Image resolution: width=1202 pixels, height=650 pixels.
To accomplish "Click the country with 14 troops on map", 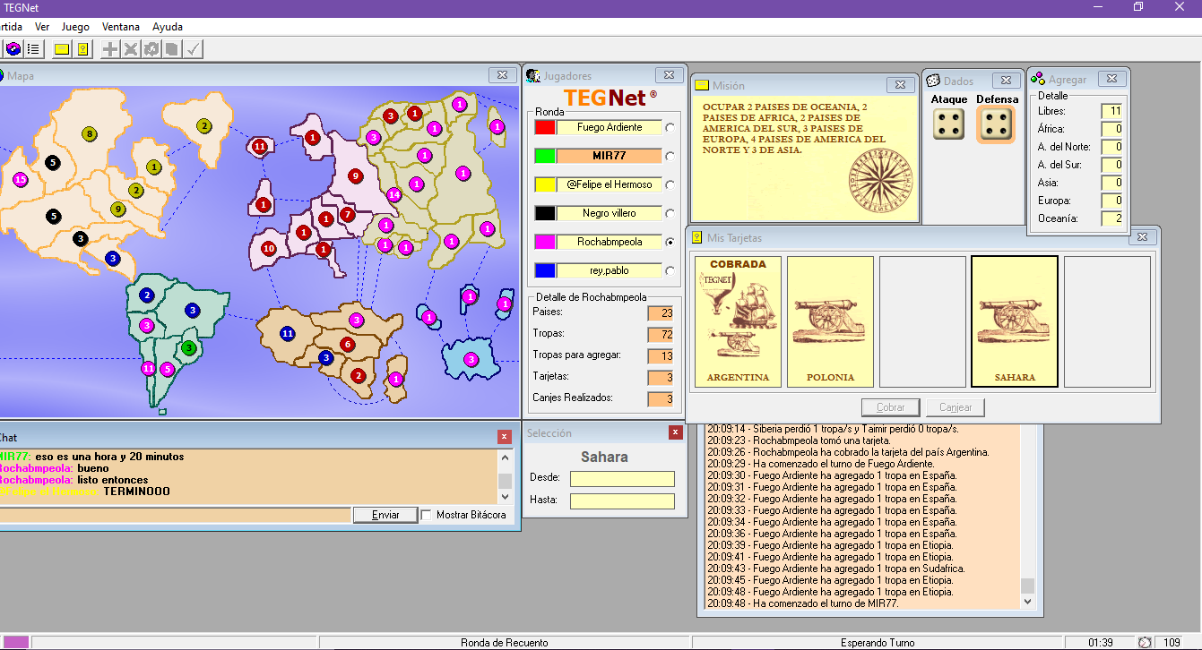I will [393, 194].
